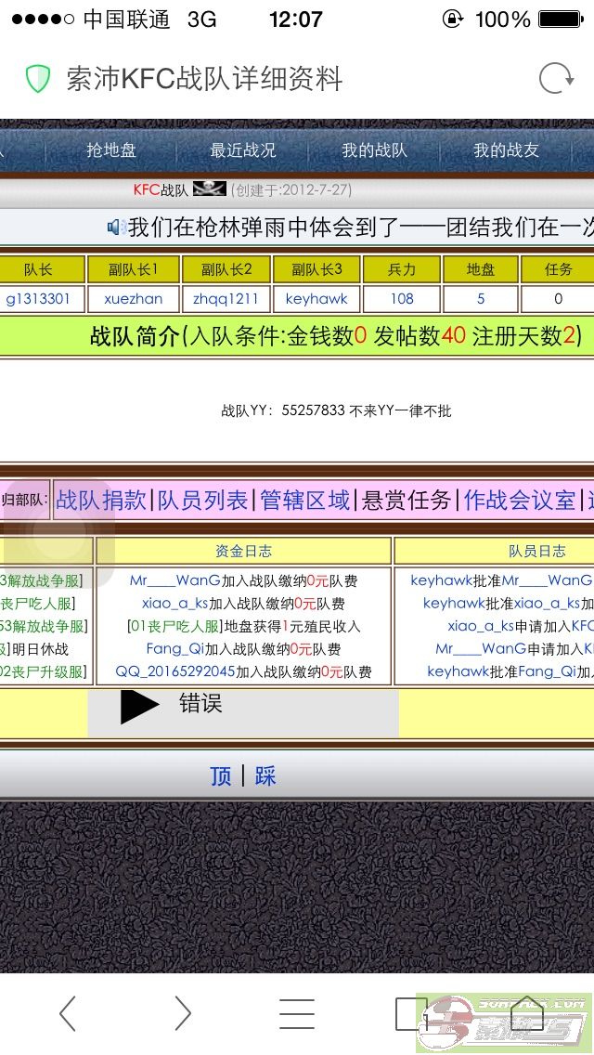
Task: Open the 作战会议室 link
Action: pos(520,500)
